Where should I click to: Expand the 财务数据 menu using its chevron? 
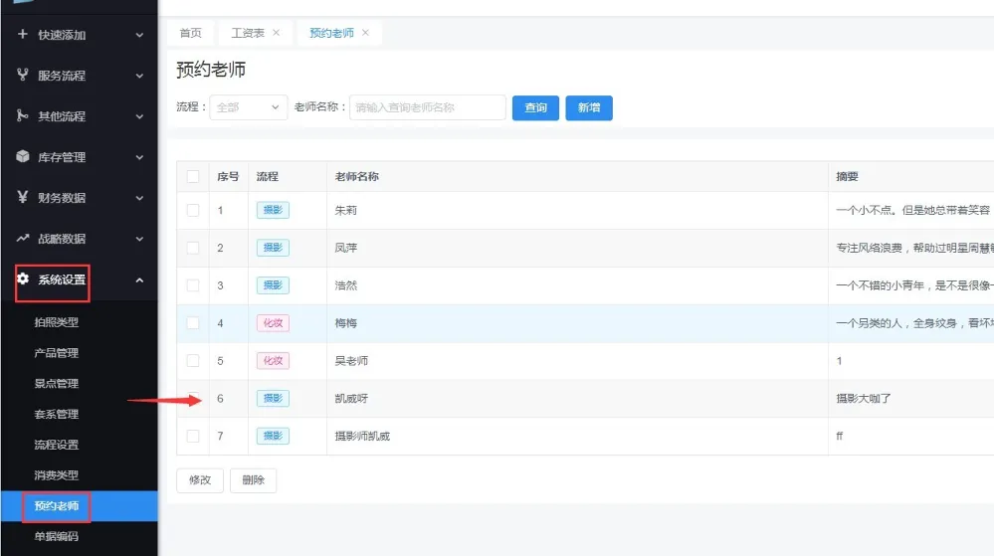pyautogui.click(x=139, y=198)
